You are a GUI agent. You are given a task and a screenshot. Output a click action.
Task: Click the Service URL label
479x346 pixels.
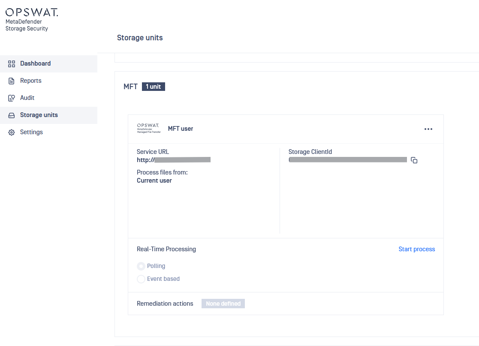coord(153,152)
